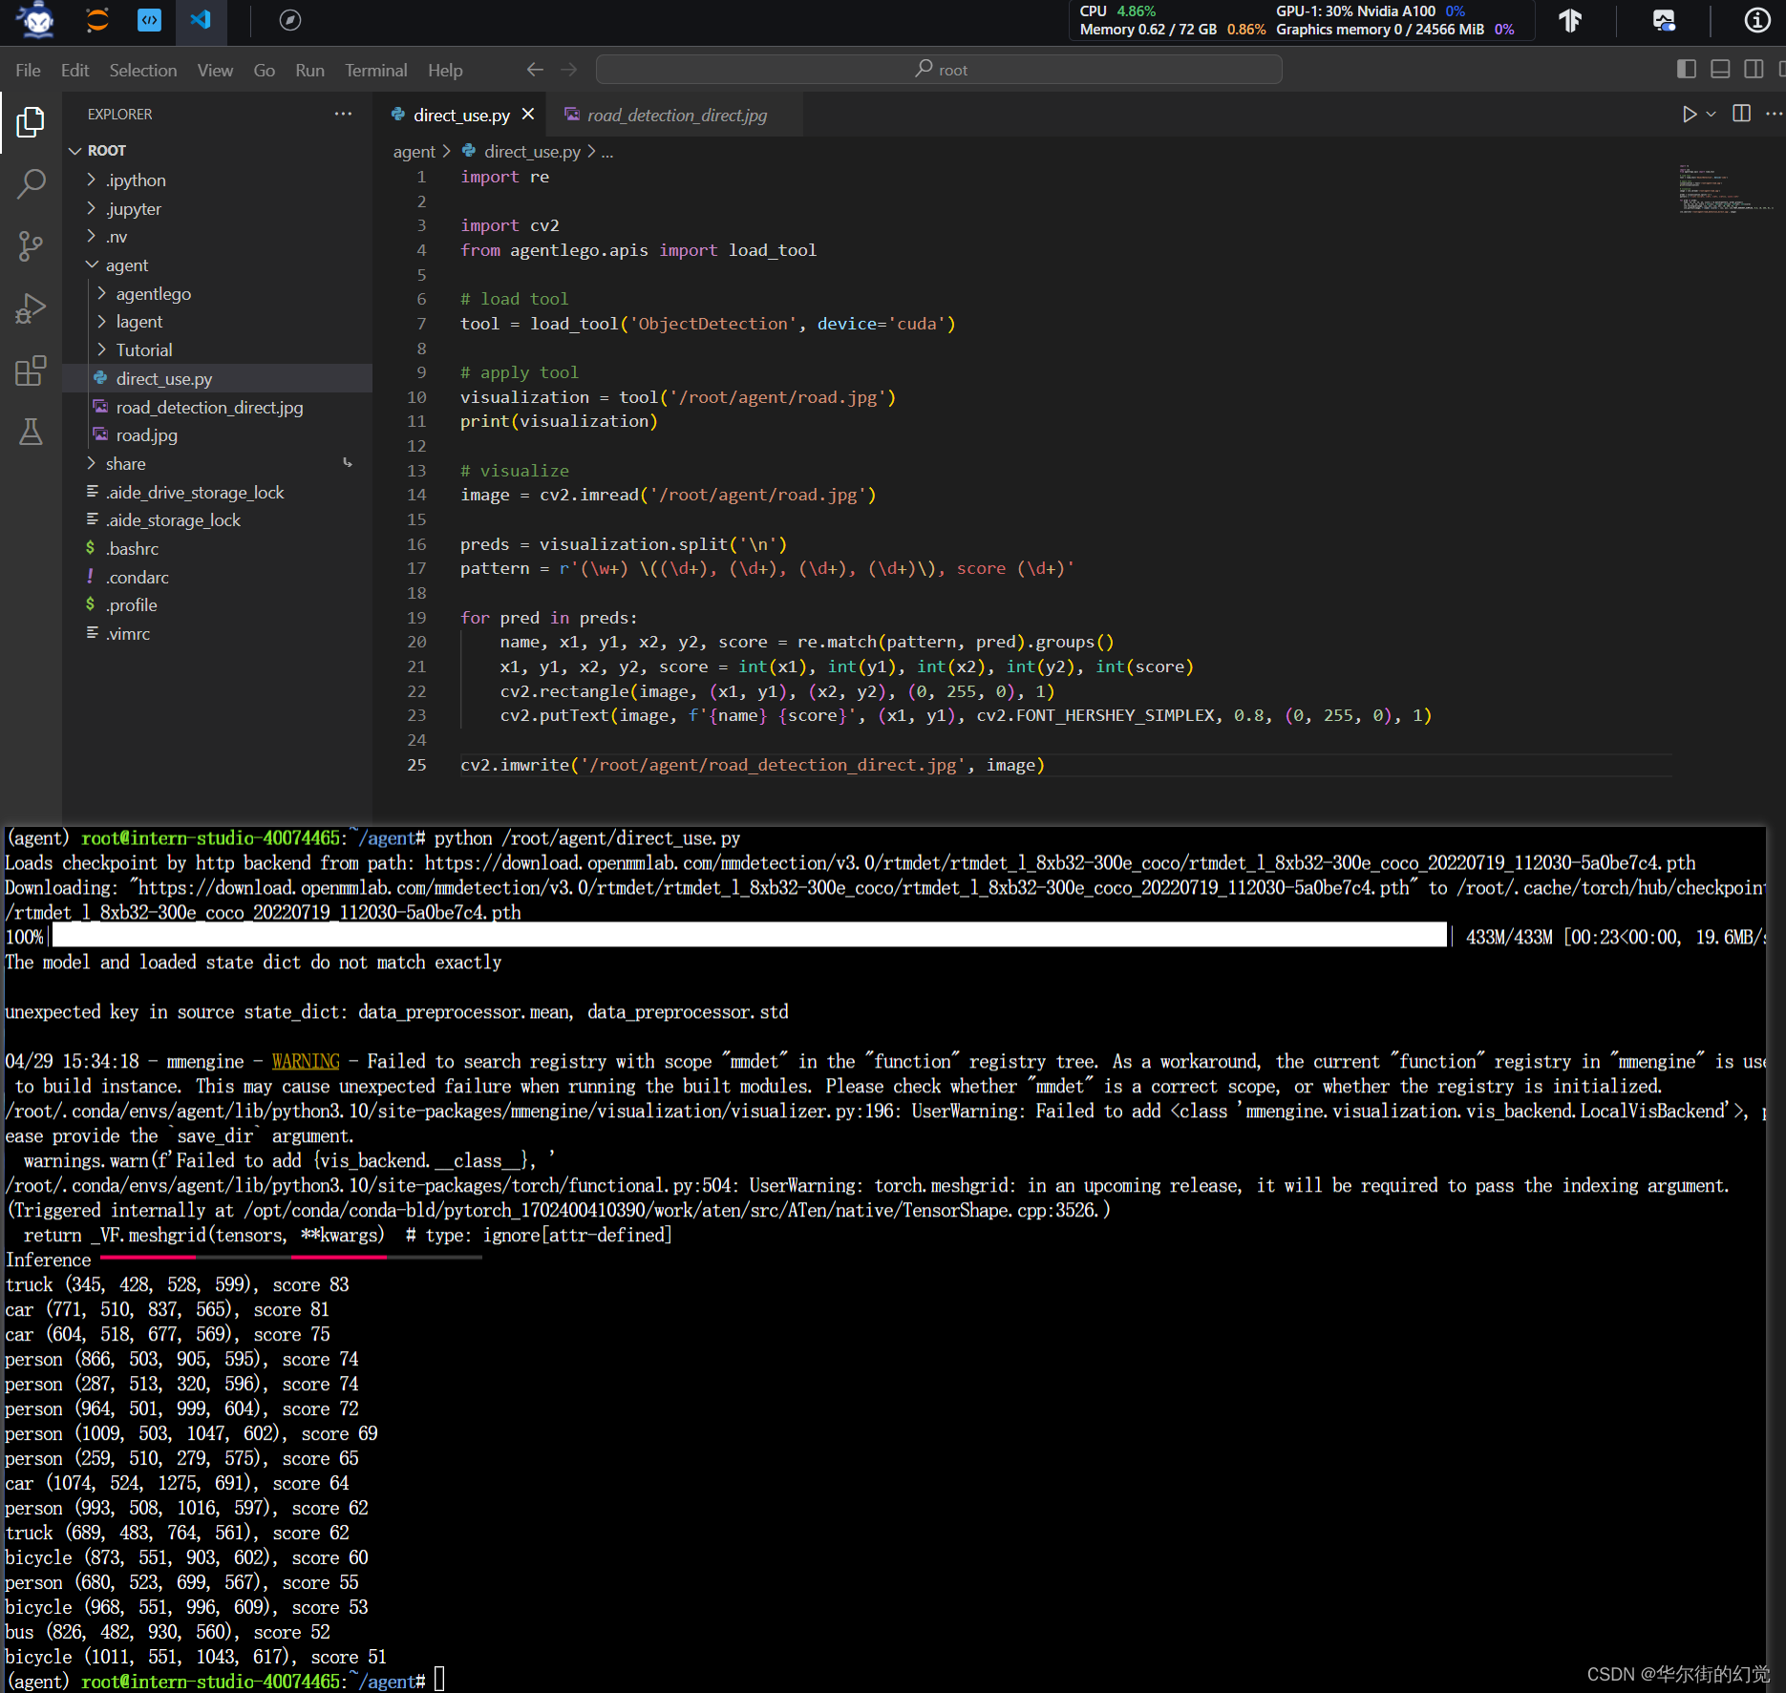The height and width of the screenshot is (1693, 1786).
Task: Click the blue code-server icon in top bar
Action: coord(149,20)
